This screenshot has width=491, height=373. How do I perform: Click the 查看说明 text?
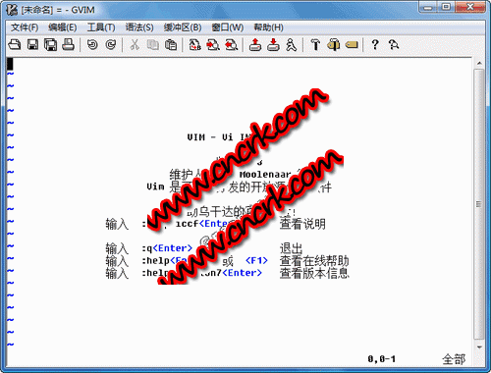(302, 224)
